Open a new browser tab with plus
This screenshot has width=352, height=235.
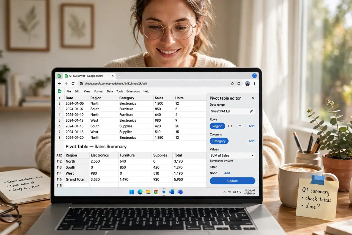[x=119, y=76]
